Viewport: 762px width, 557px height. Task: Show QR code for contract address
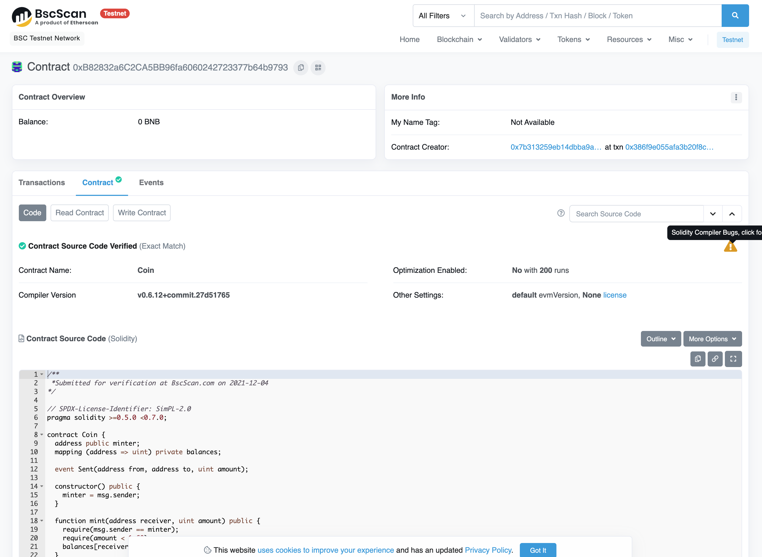pyautogui.click(x=317, y=68)
